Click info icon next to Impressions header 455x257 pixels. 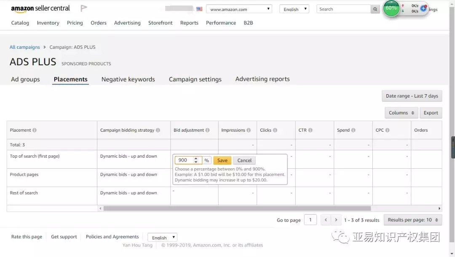[249, 130]
